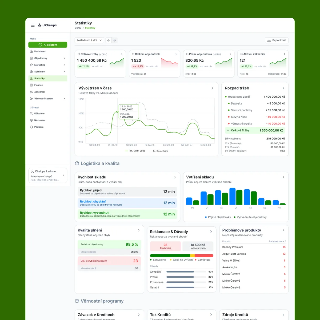Select the Celkové Tržby total row
Screen dimensions: 320x320
tap(255, 130)
